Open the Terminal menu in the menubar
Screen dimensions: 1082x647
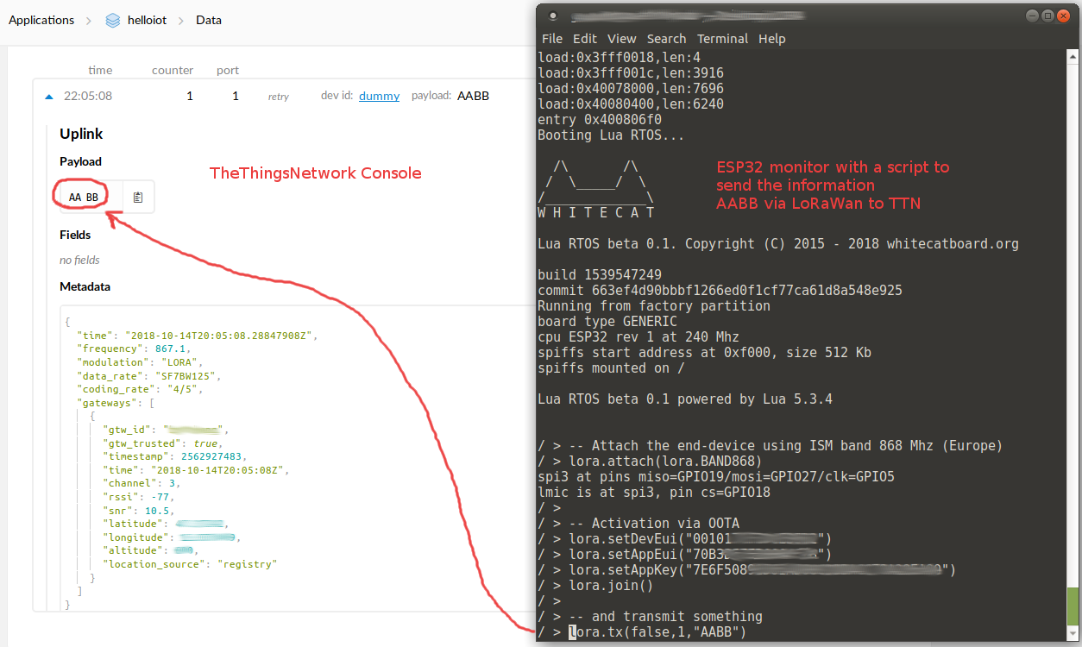723,39
